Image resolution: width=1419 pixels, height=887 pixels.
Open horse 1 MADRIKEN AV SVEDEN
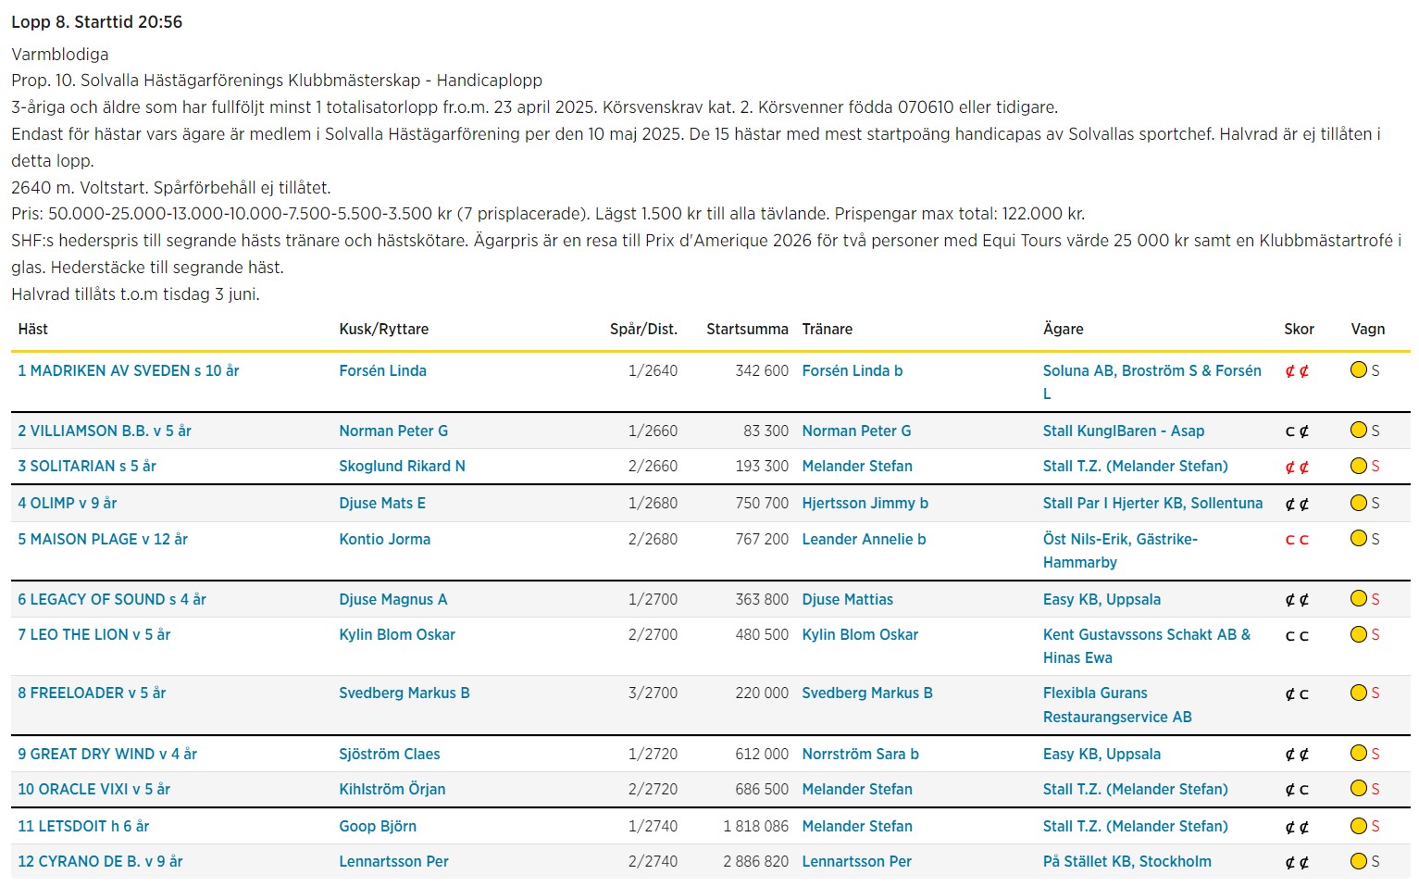129,370
